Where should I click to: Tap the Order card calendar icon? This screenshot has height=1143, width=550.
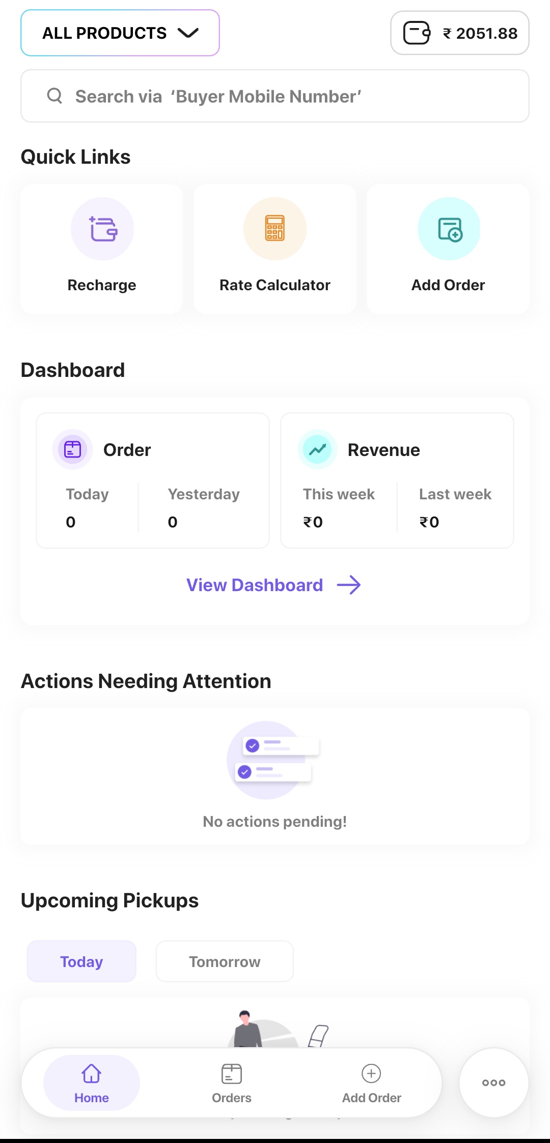[73, 449]
